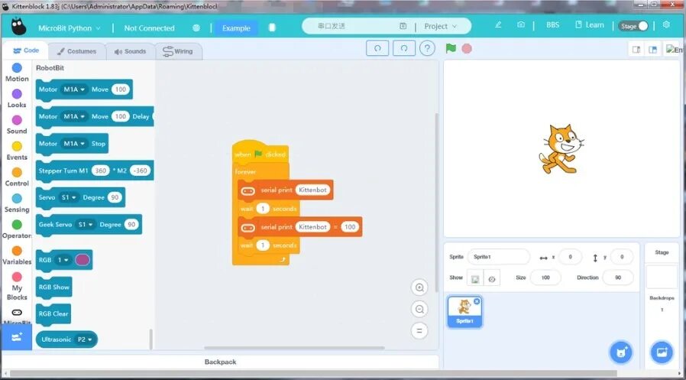This screenshot has width=686, height=380.
Task: Select the Motion category
Action: point(17,73)
